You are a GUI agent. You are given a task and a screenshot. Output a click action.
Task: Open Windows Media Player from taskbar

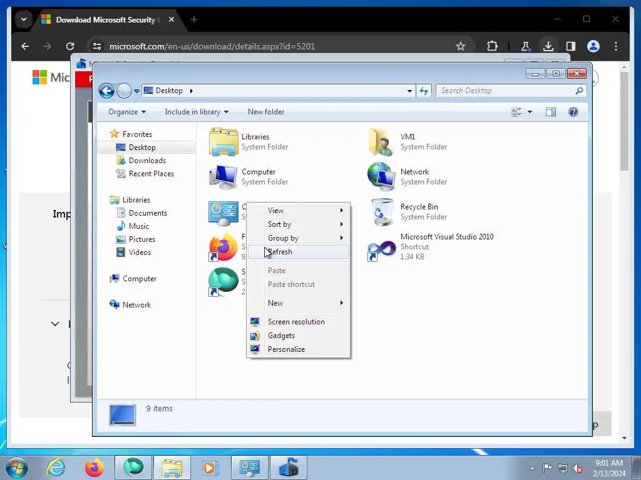coord(210,467)
